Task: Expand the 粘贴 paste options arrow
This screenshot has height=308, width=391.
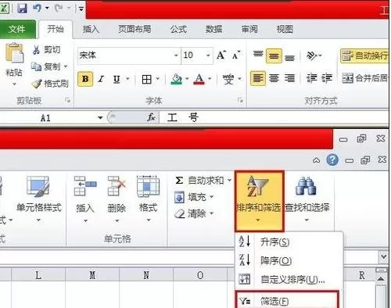Action: (x=14, y=84)
